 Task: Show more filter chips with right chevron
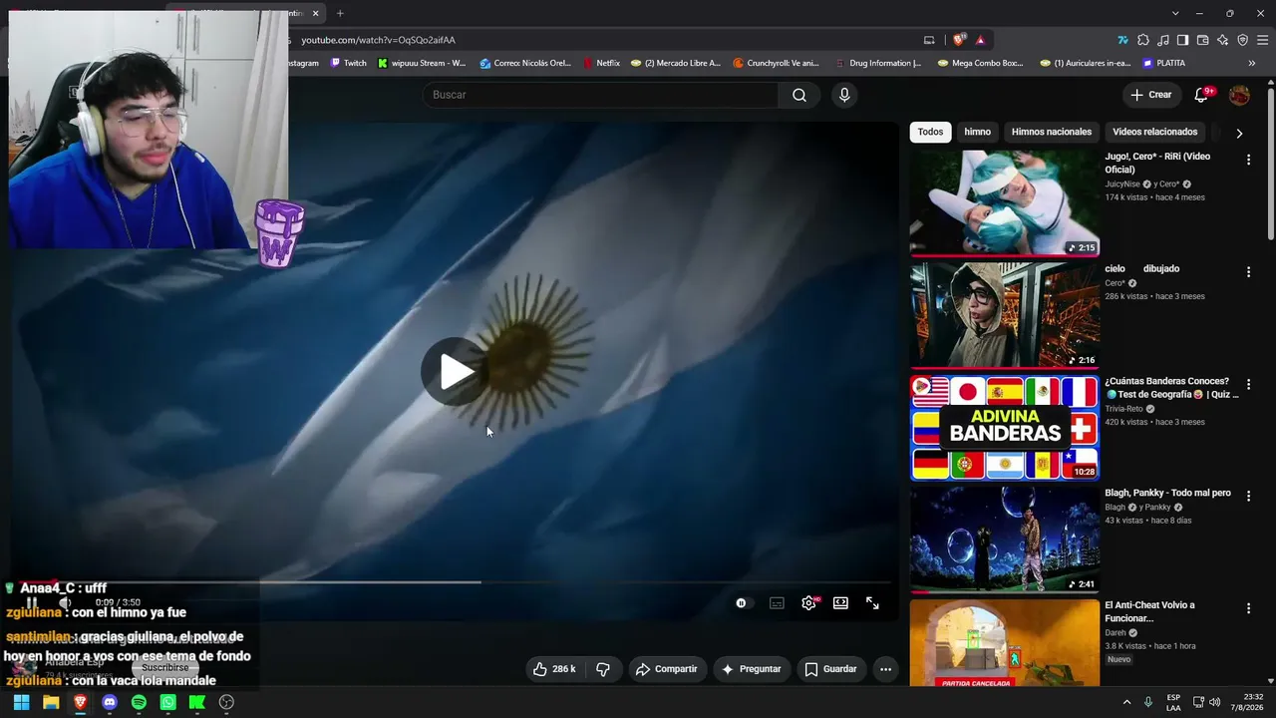(1239, 133)
